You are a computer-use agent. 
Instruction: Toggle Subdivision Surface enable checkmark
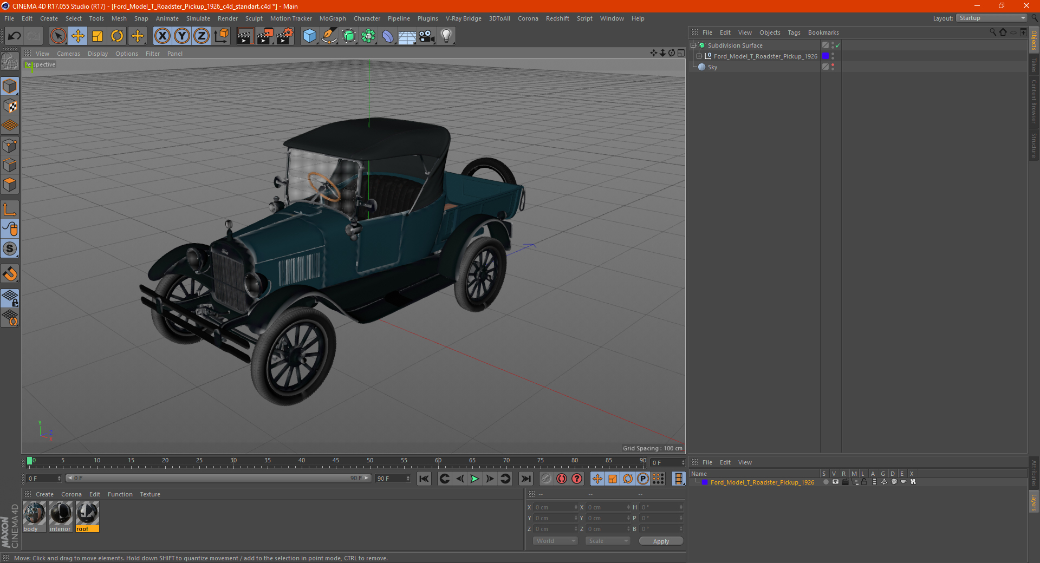pyautogui.click(x=838, y=45)
